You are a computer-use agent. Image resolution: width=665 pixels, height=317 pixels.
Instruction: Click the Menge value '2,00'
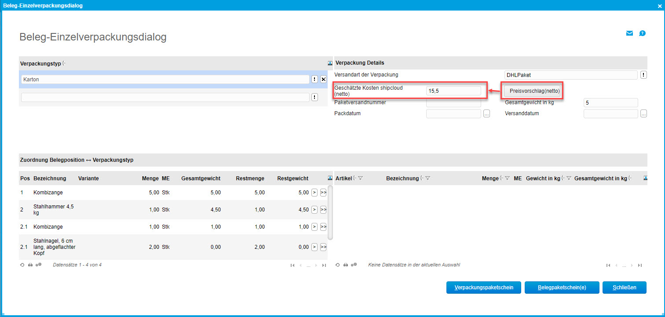pyautogui.click(x=154, y=247)
